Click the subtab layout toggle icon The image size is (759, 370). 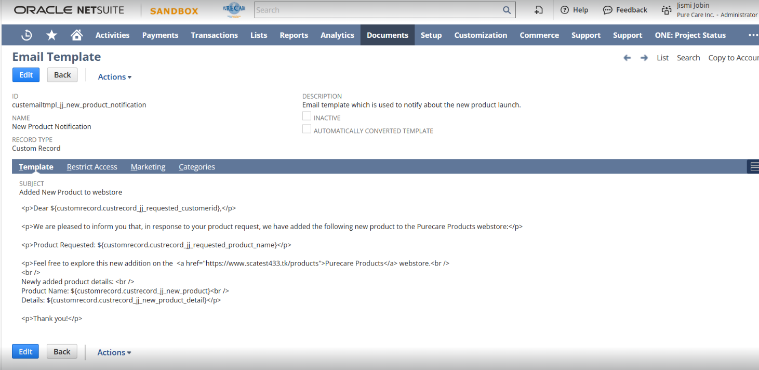[x=753, y=166]
